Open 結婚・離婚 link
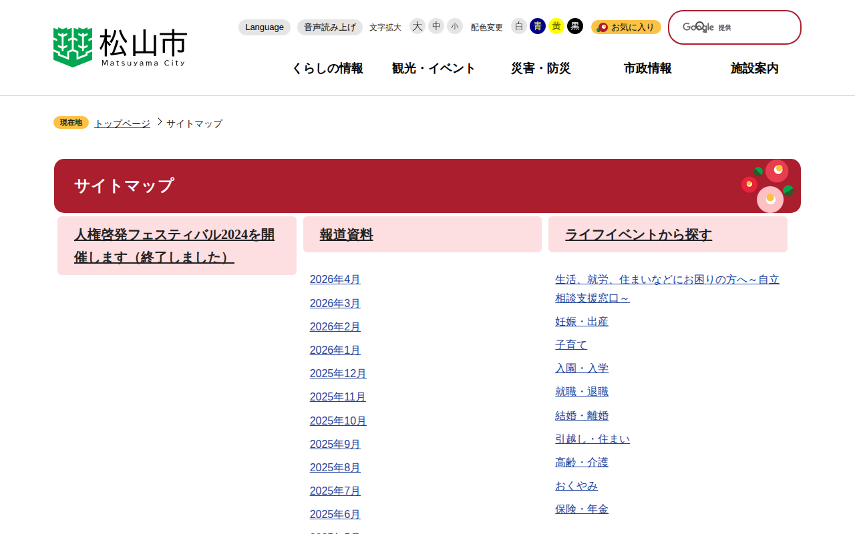 pos(582,416)
